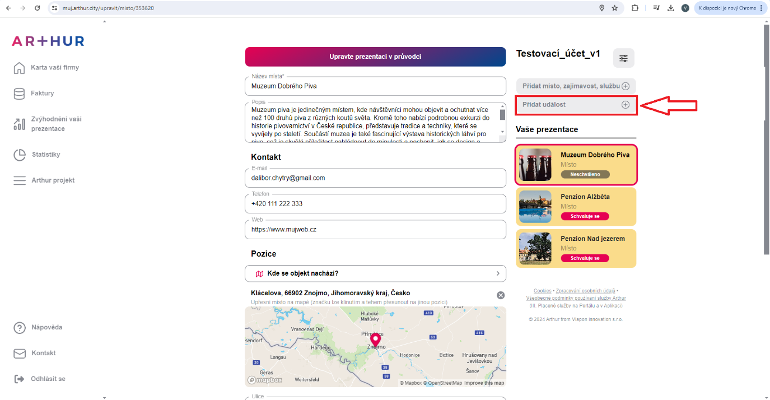This screenshot has height=400, width=770.
Task: Go to Faktury in the sidebar
Action: pos(42,94)
